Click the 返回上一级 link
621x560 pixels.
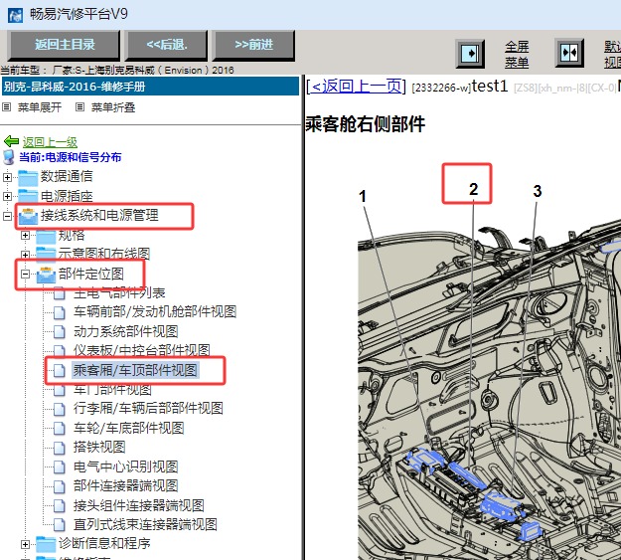pos(50,142)
